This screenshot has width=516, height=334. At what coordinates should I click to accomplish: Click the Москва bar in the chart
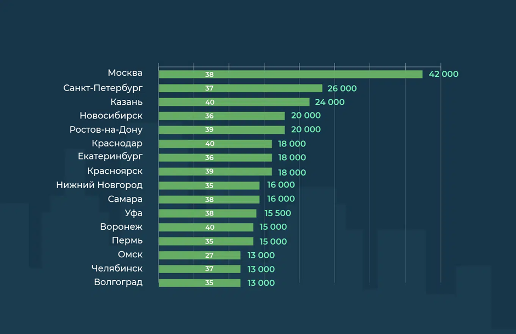click(x=291, y=75)
